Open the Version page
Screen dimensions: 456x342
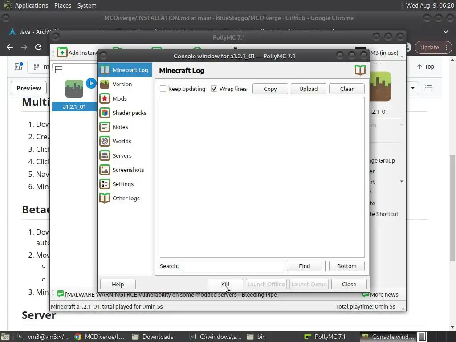pos(125,84)
